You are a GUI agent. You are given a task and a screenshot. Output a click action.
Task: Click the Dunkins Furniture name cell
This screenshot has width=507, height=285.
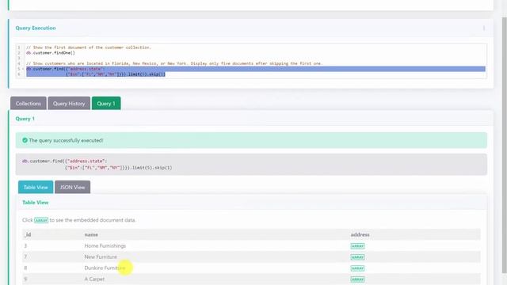click(105, 268)
